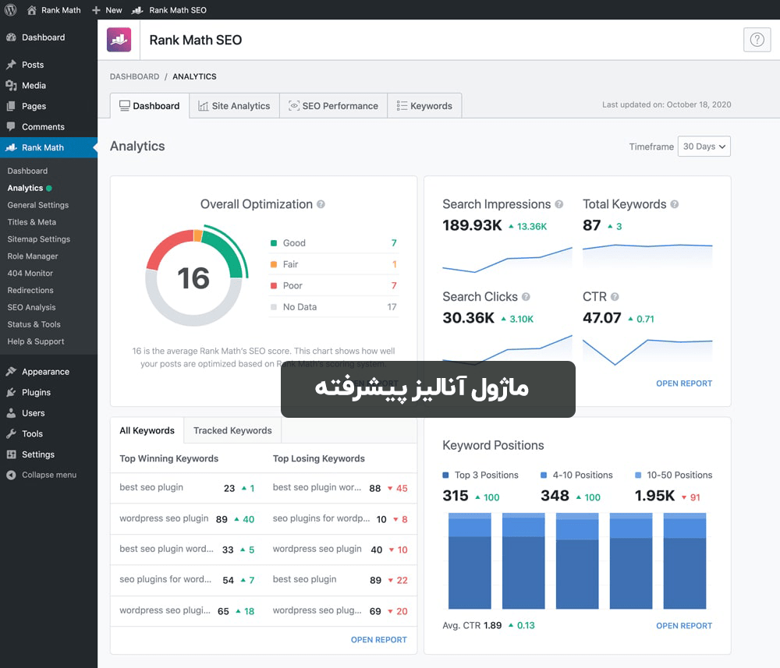Click the WordPress logo icon
The height and width of the screenshot is (668, 780).
tap(10, 10)
